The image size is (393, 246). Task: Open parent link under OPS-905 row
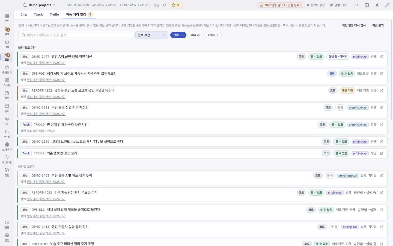(x=46, y=80)
